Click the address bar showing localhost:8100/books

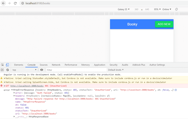click(103, 3)
